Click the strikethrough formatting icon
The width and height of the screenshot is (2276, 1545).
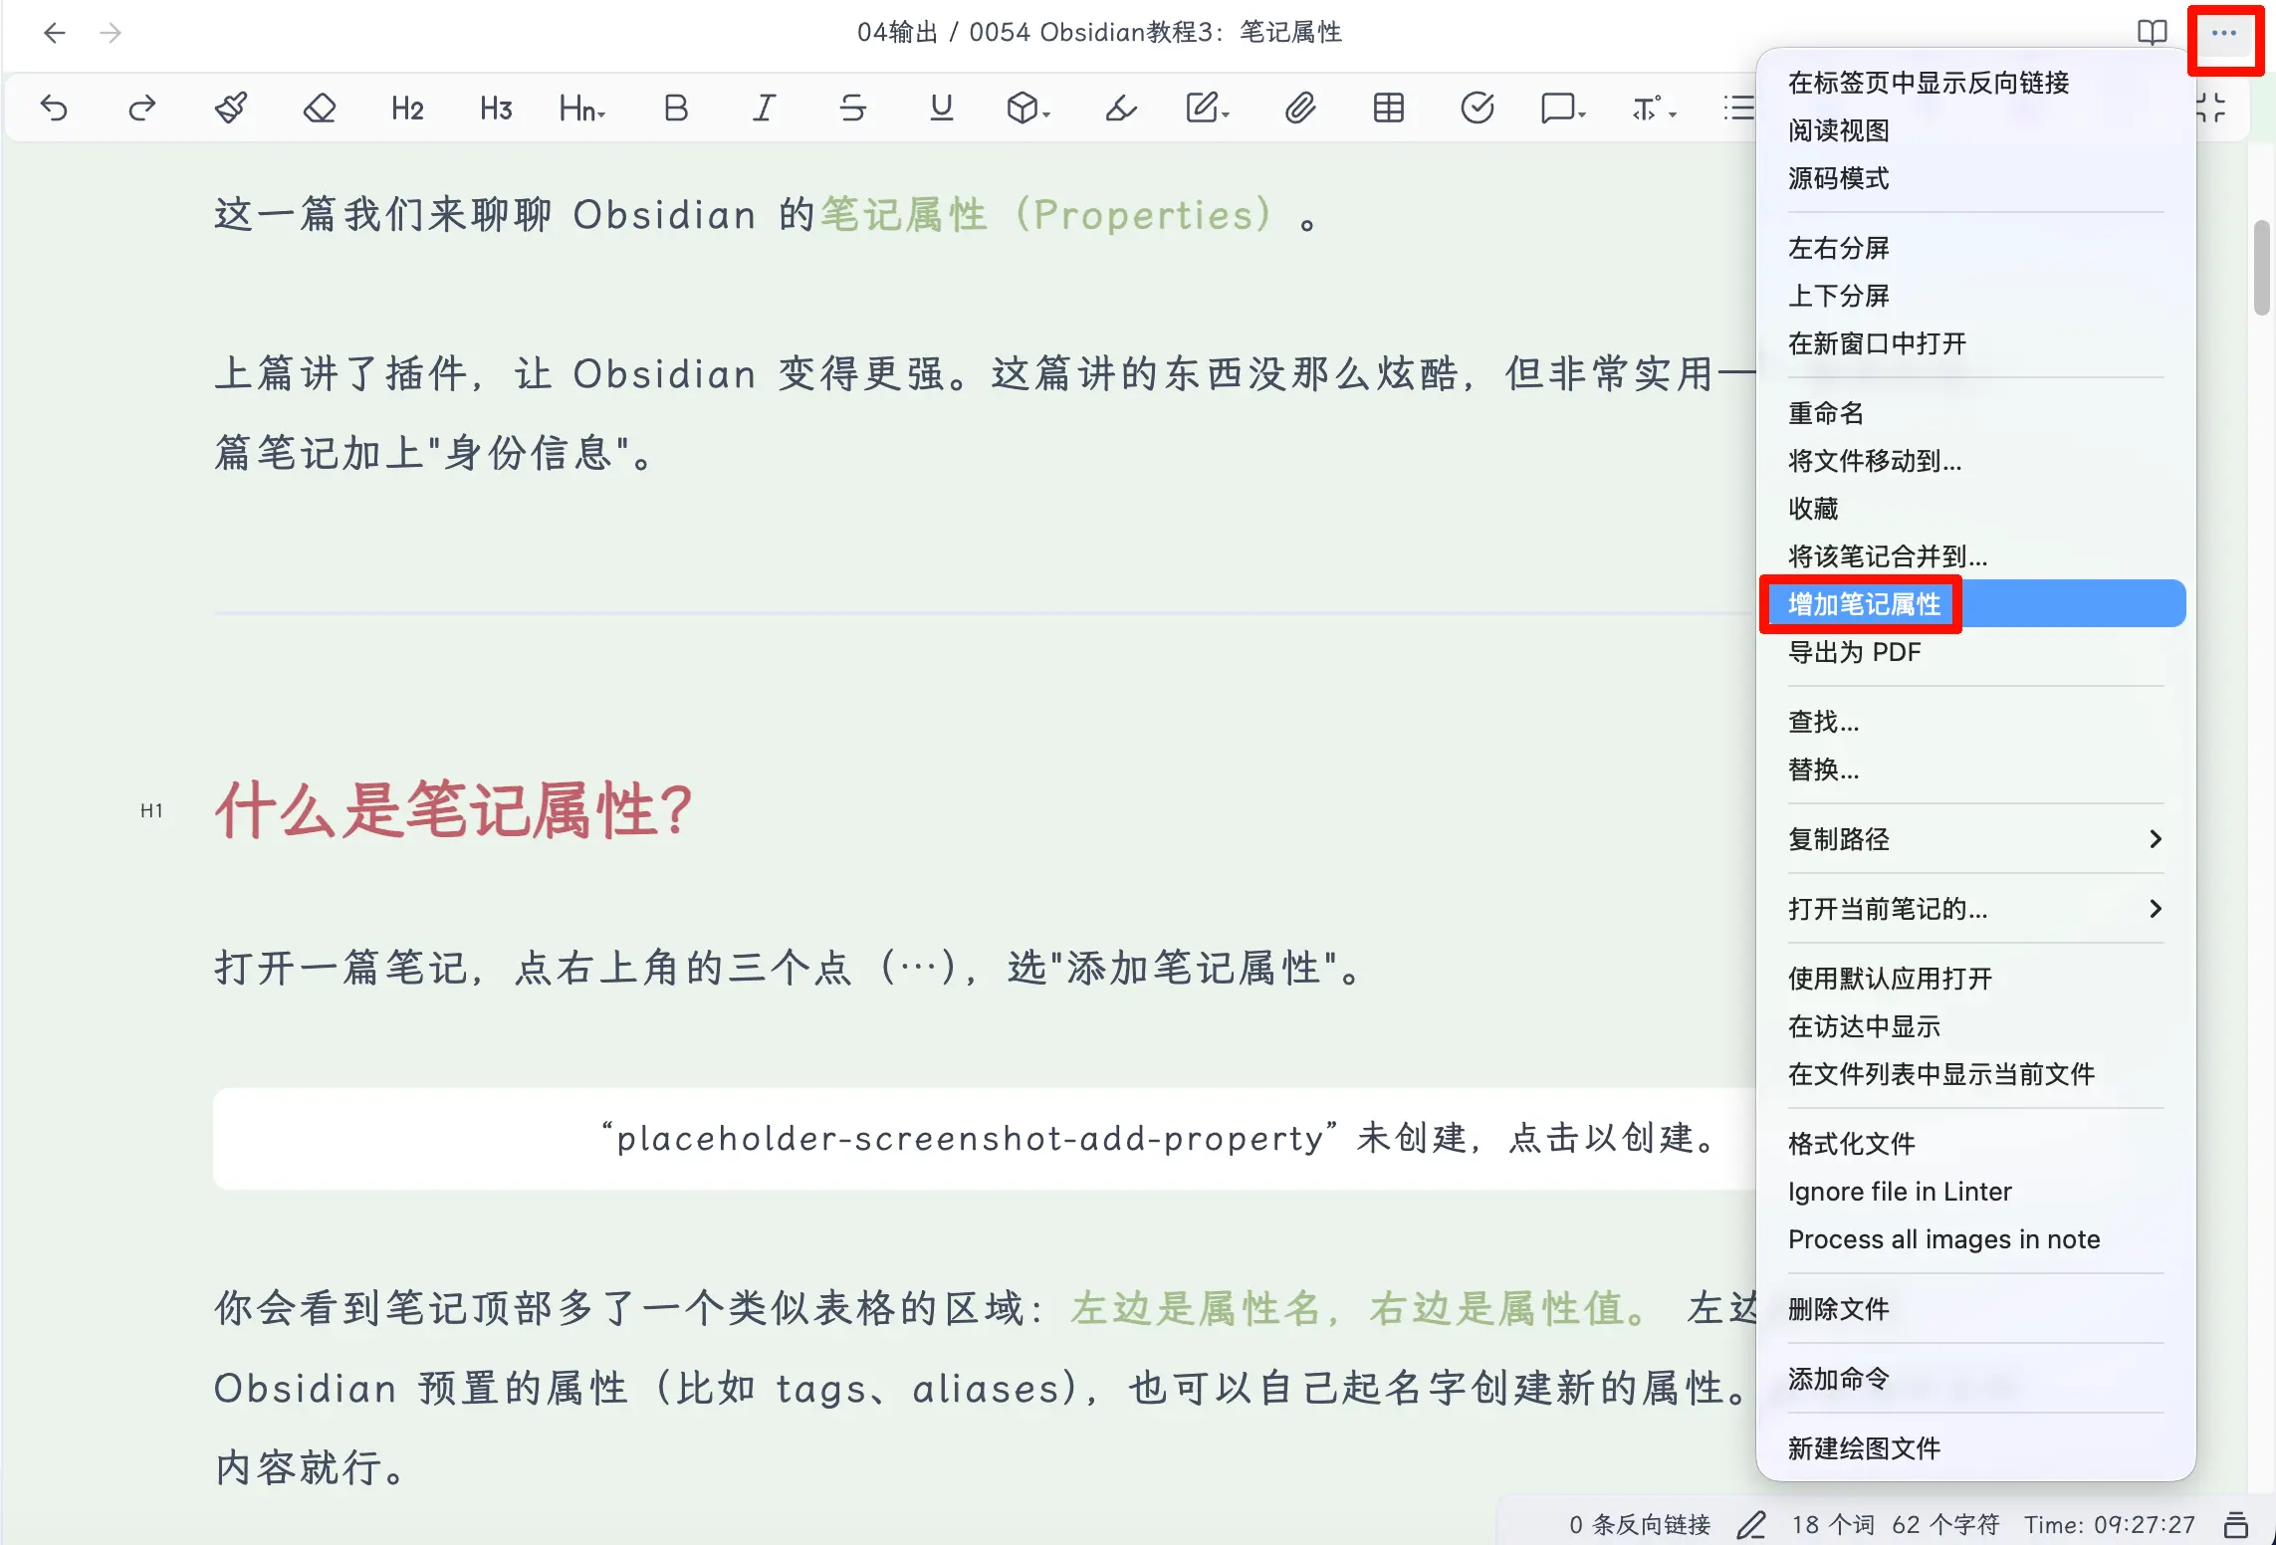click(852, 108)
